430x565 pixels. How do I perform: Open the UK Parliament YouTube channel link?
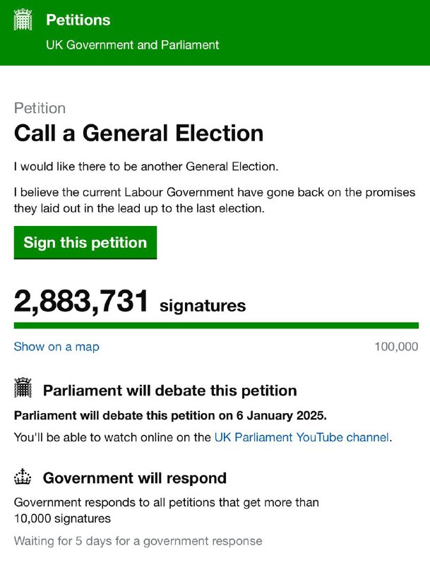(x=301, y=437)
